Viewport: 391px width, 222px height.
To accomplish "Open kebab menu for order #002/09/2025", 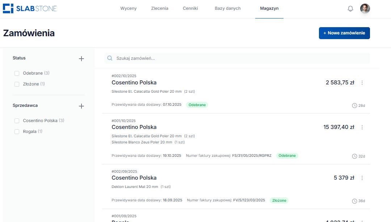I will [x=362, y=178].
